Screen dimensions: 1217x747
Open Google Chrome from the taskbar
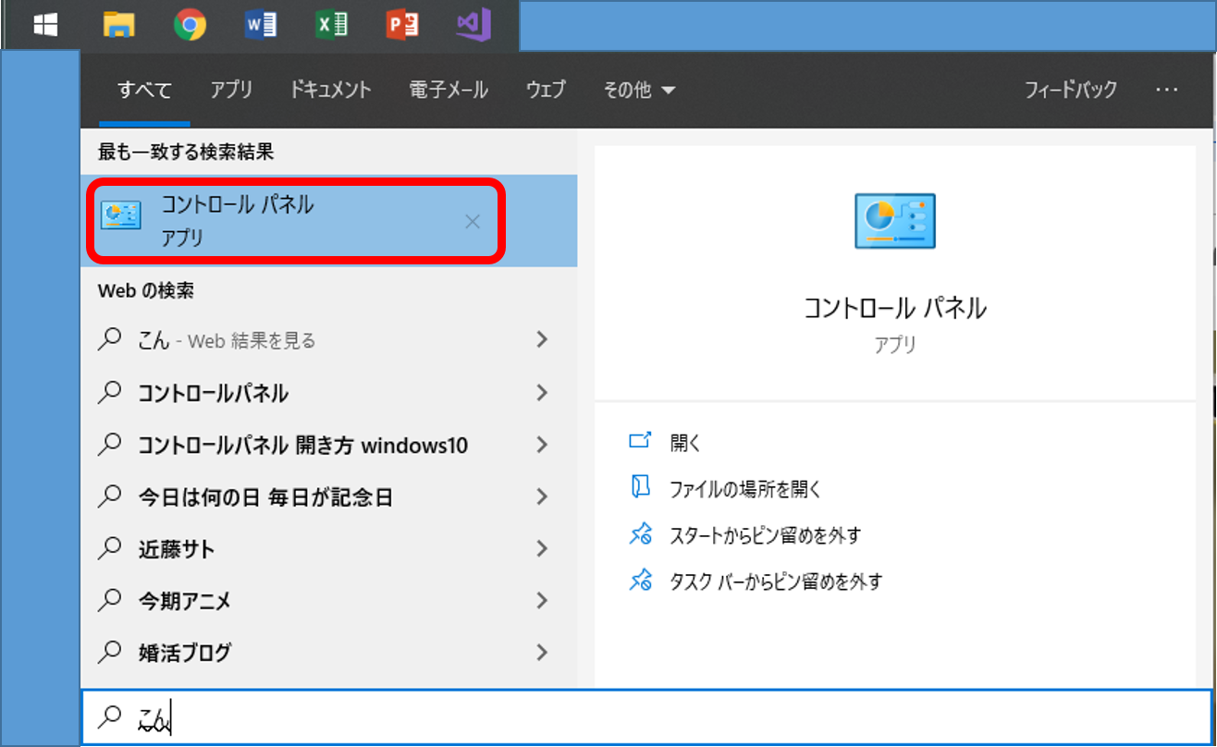tap(190, 25)
